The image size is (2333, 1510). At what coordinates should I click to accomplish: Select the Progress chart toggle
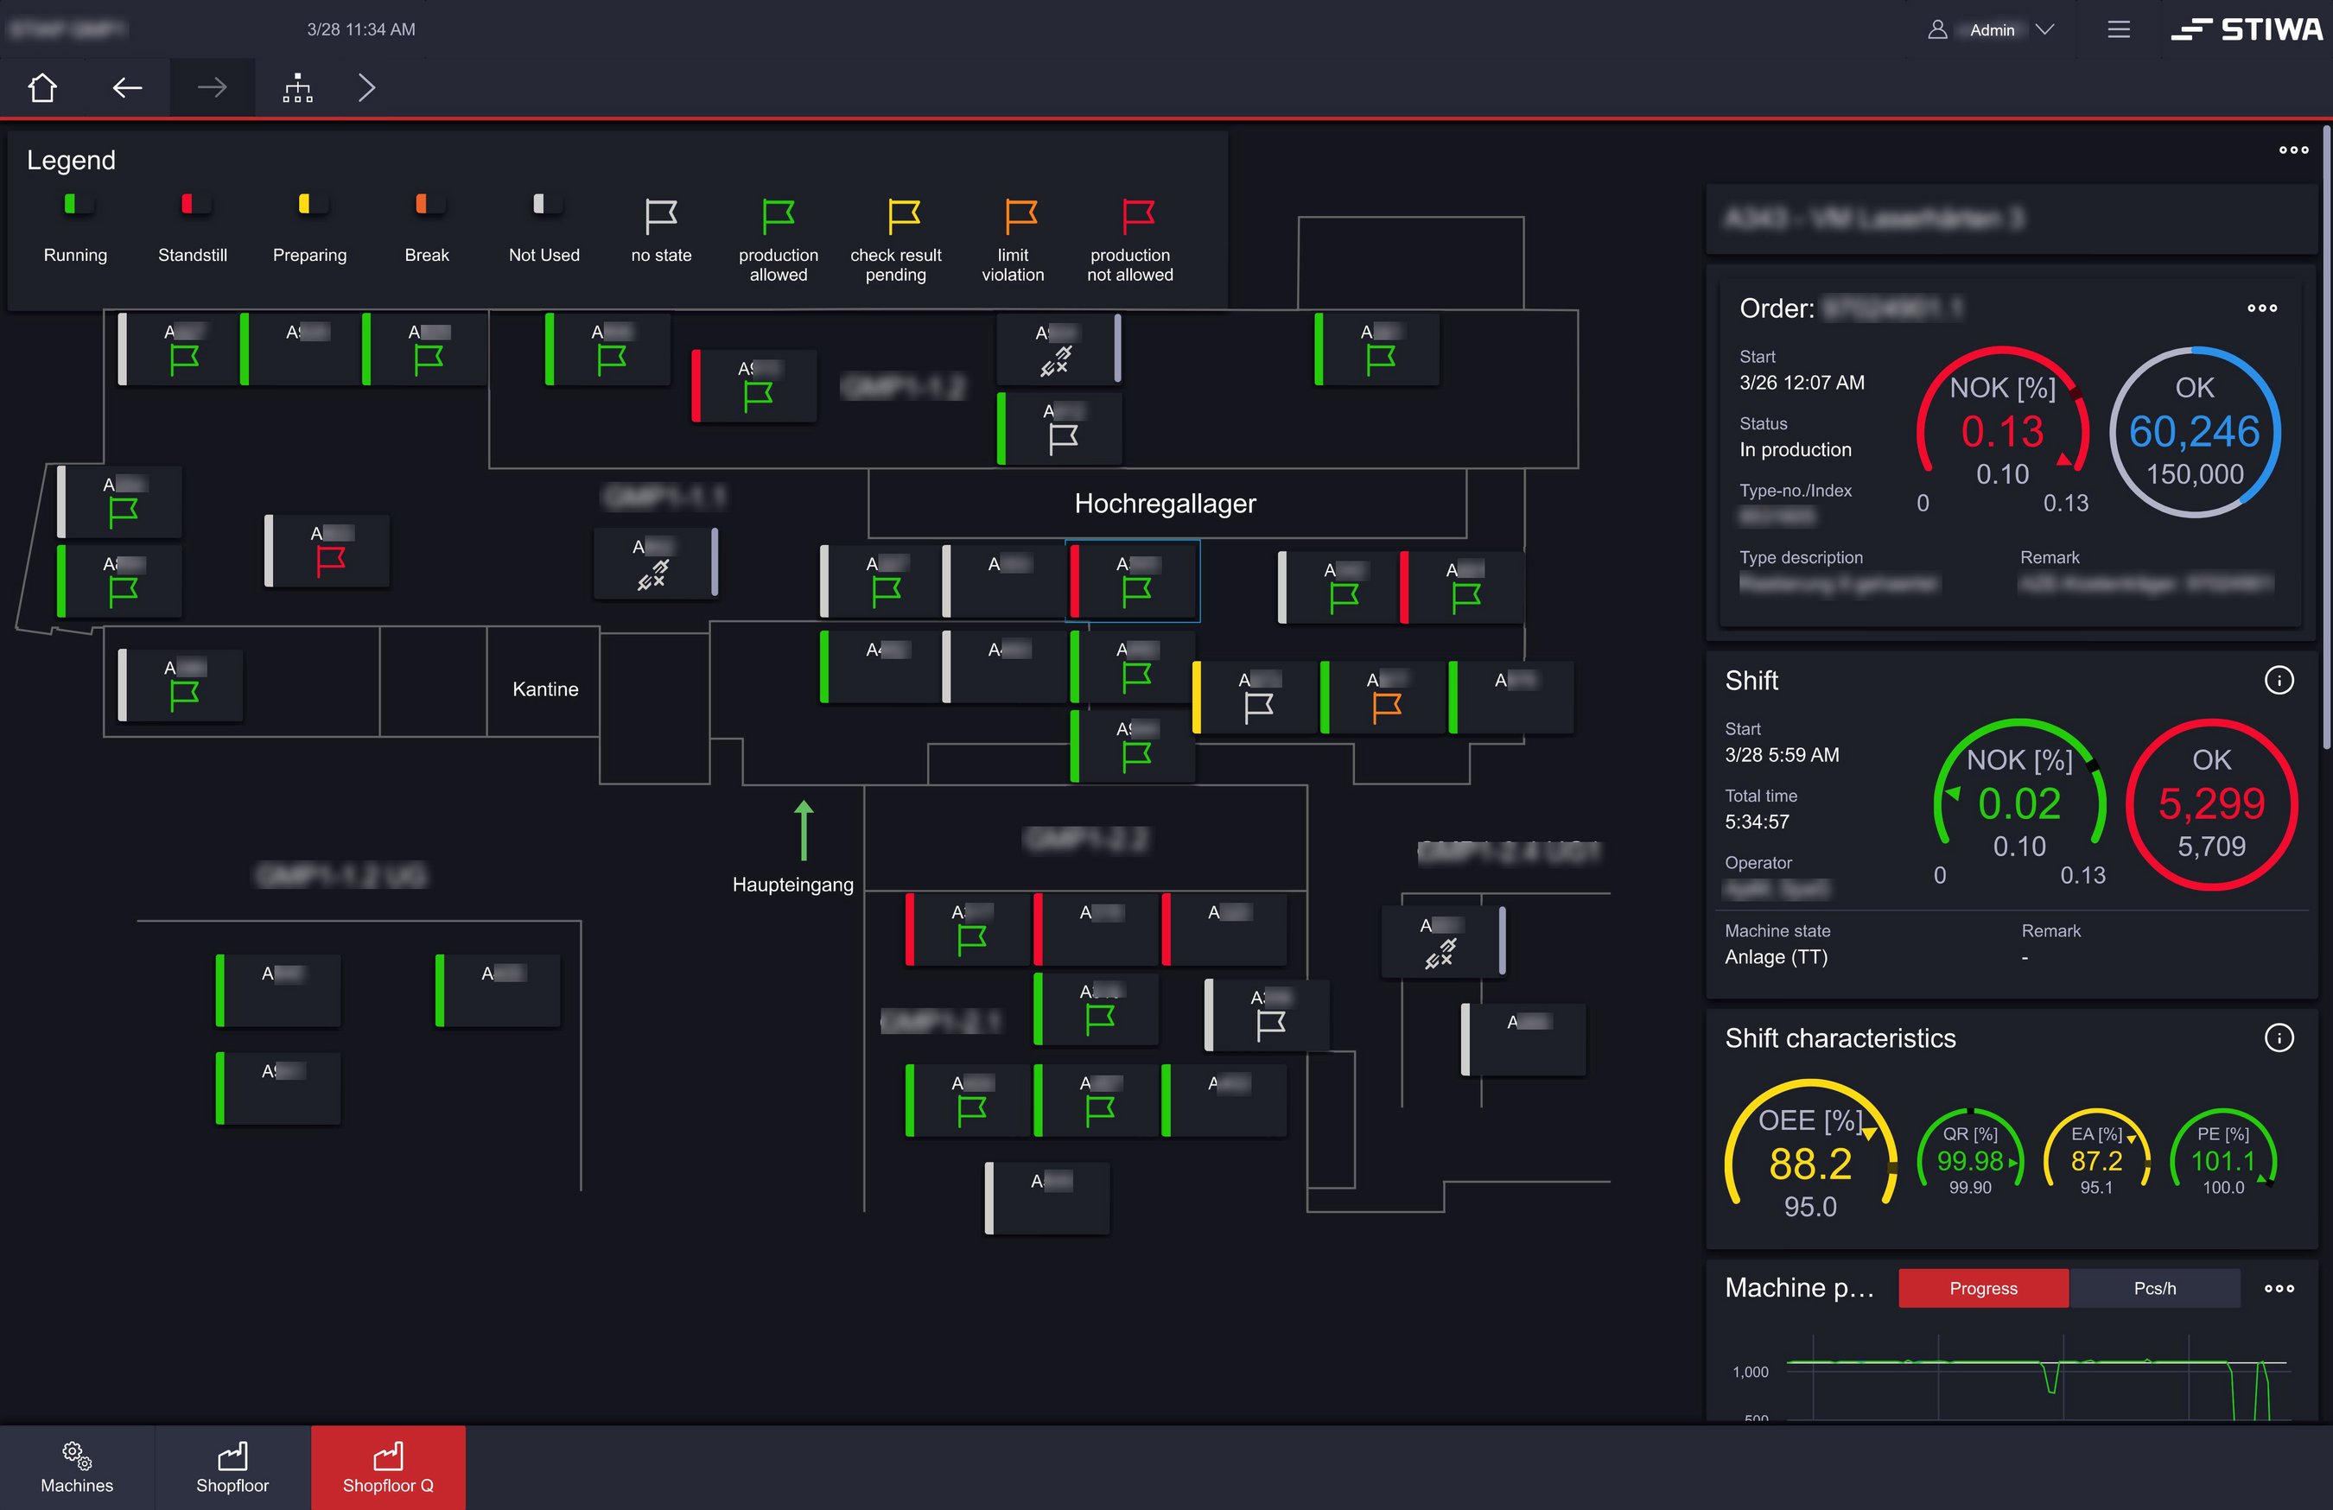1982,1289
